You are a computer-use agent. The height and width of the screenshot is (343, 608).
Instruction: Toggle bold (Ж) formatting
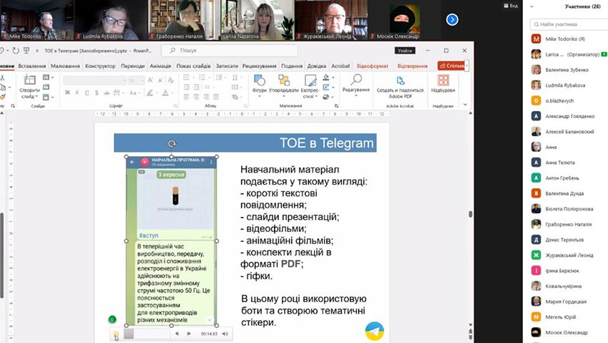(x=67, y=93)
